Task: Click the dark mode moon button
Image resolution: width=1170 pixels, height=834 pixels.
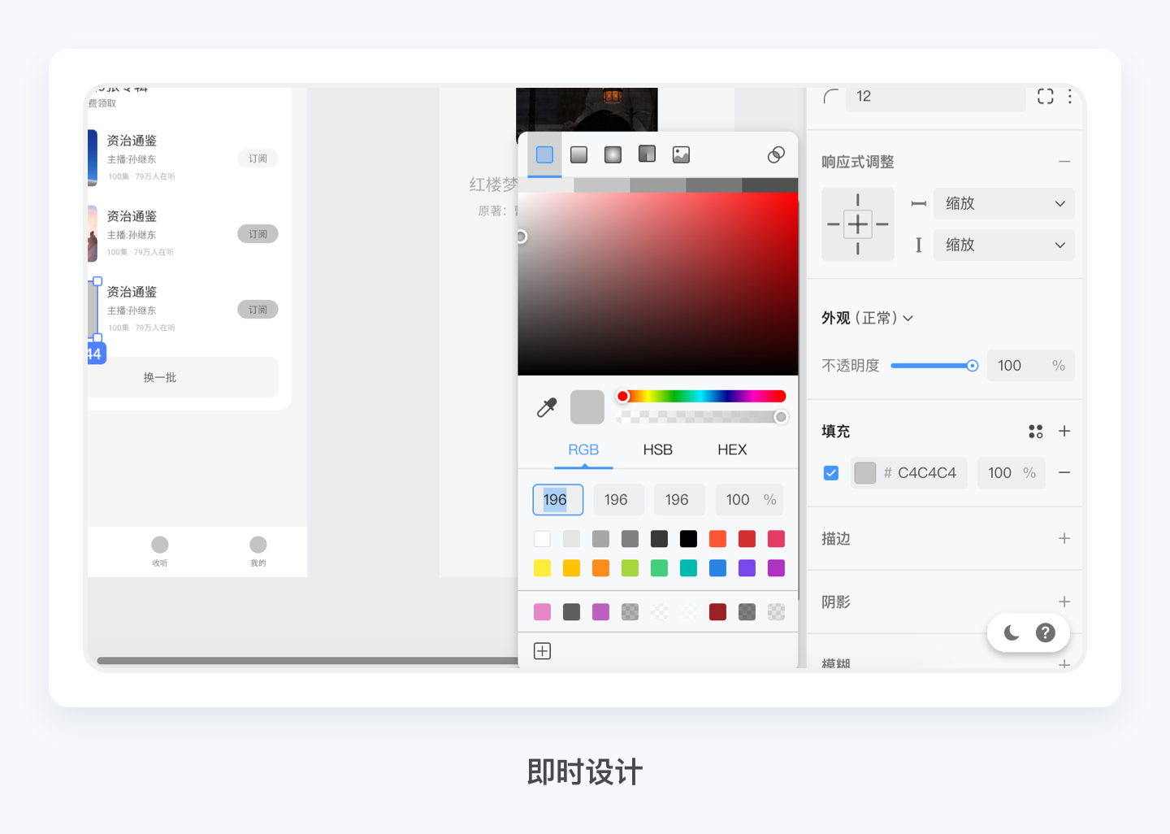Action: pyautogui.click(x=1010, y=632)
